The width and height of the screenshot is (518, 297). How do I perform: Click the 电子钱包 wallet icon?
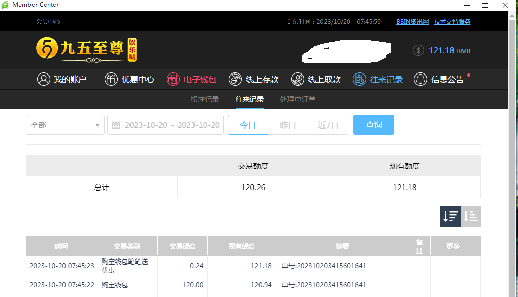174,79
